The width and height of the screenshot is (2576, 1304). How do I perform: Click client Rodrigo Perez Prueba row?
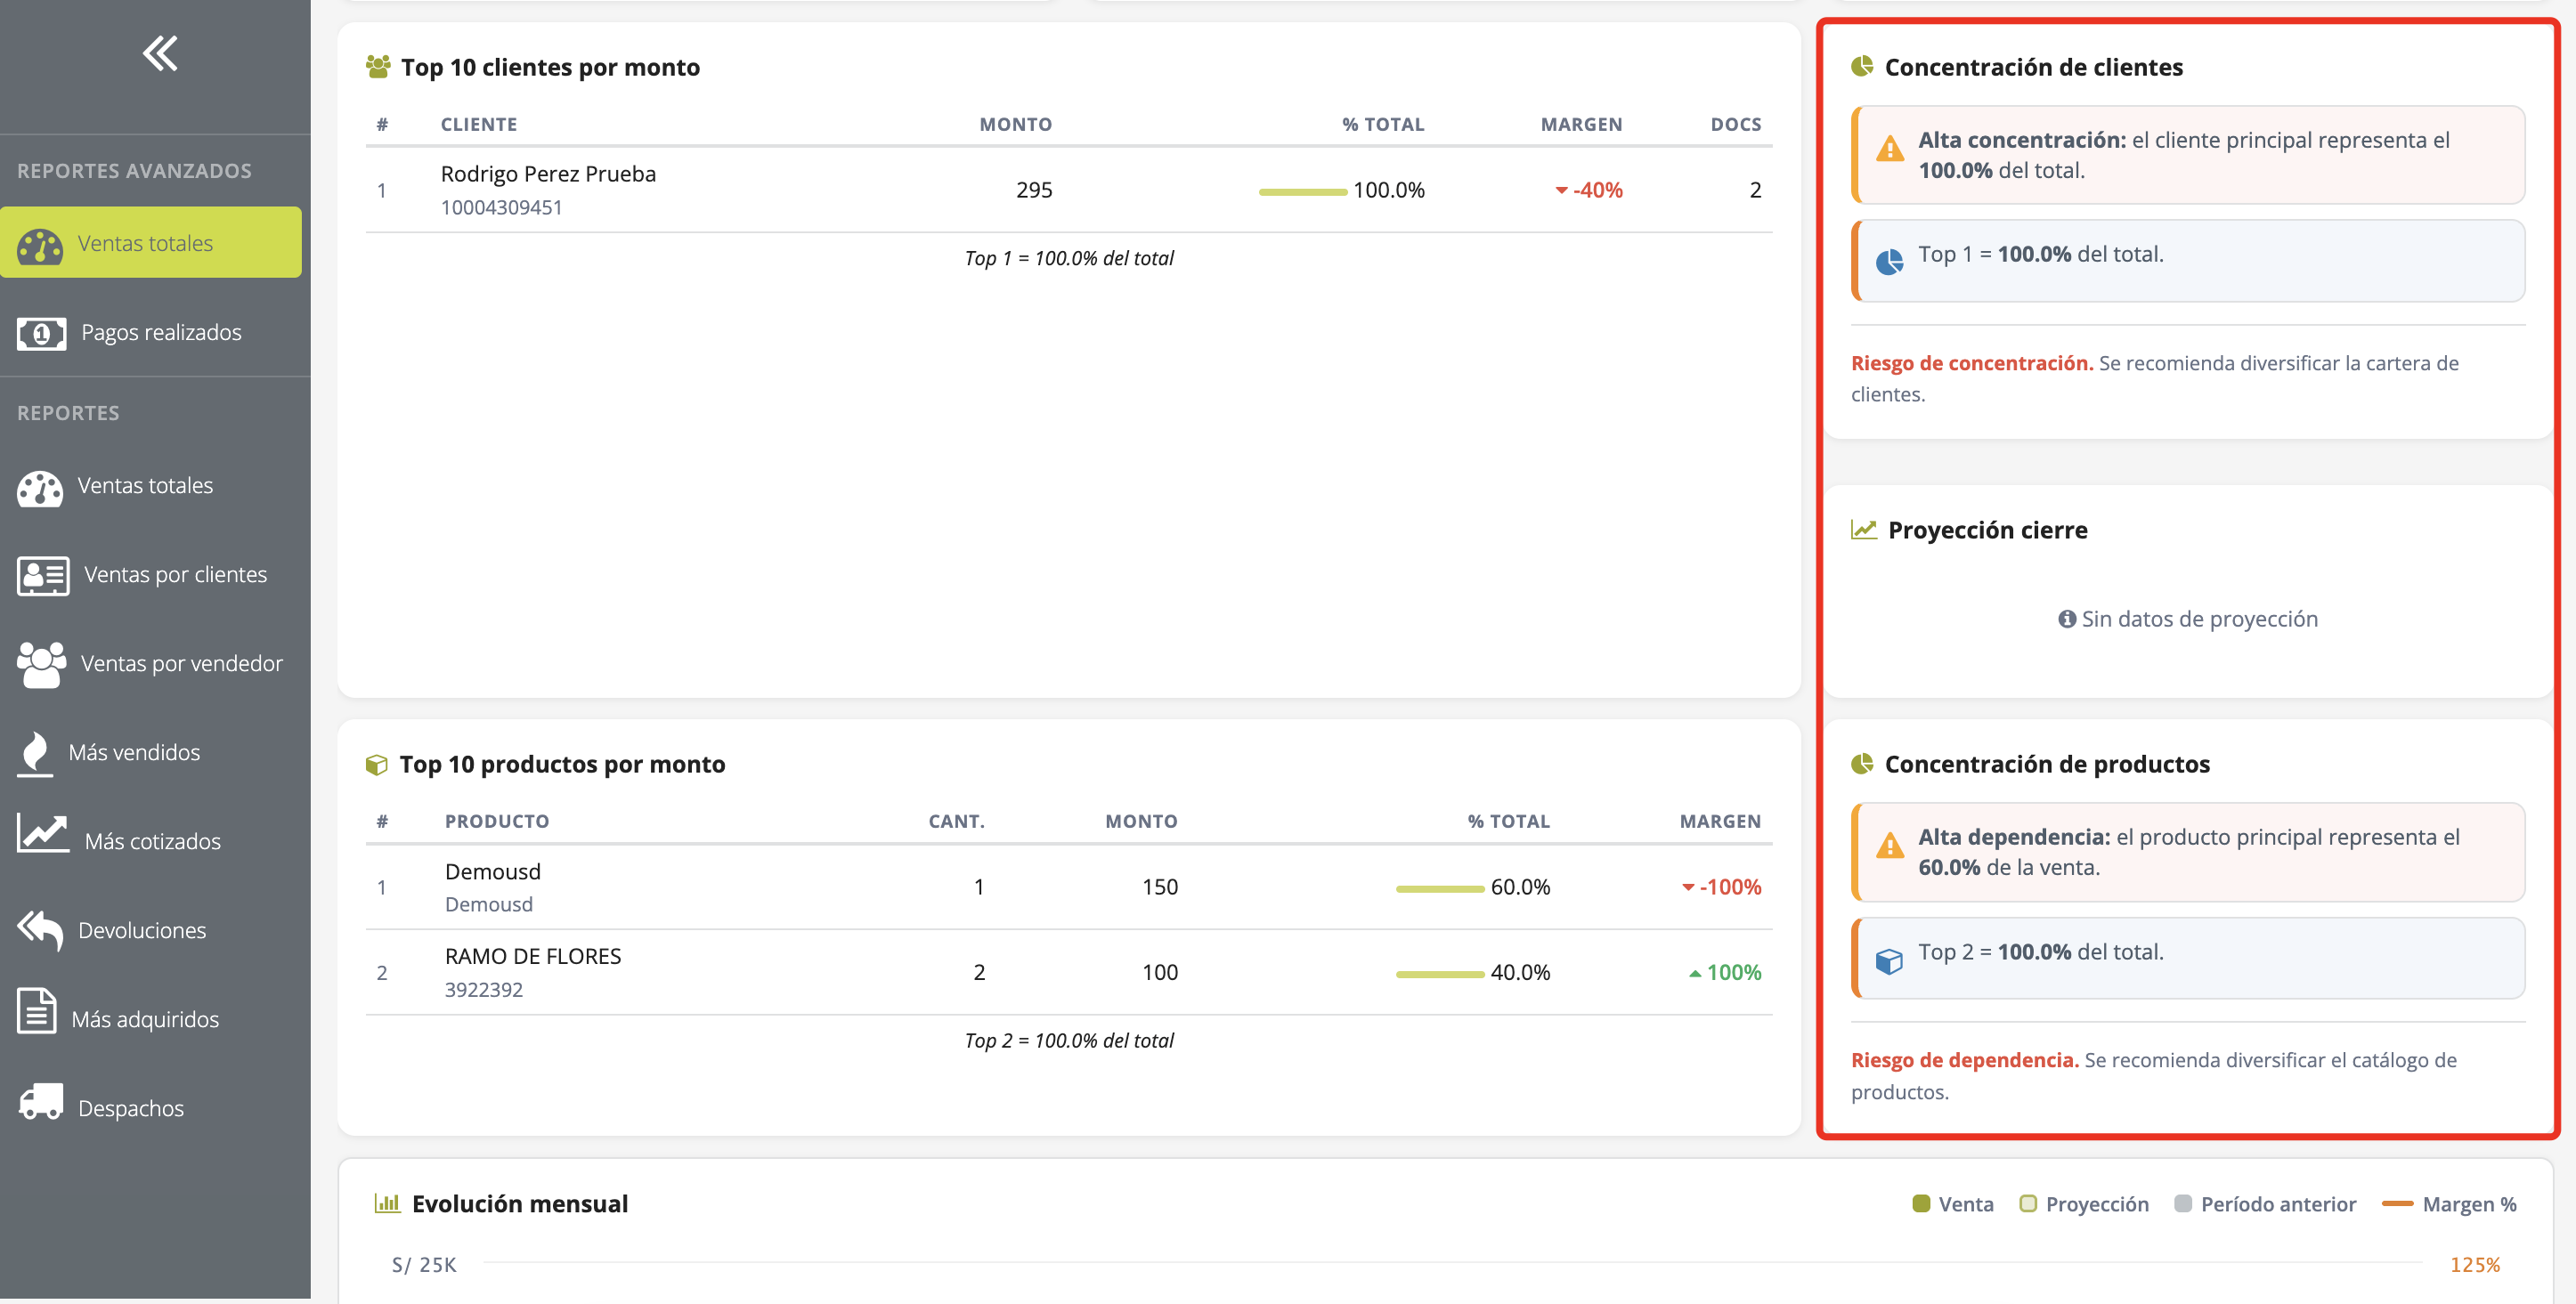[1069, 190]
